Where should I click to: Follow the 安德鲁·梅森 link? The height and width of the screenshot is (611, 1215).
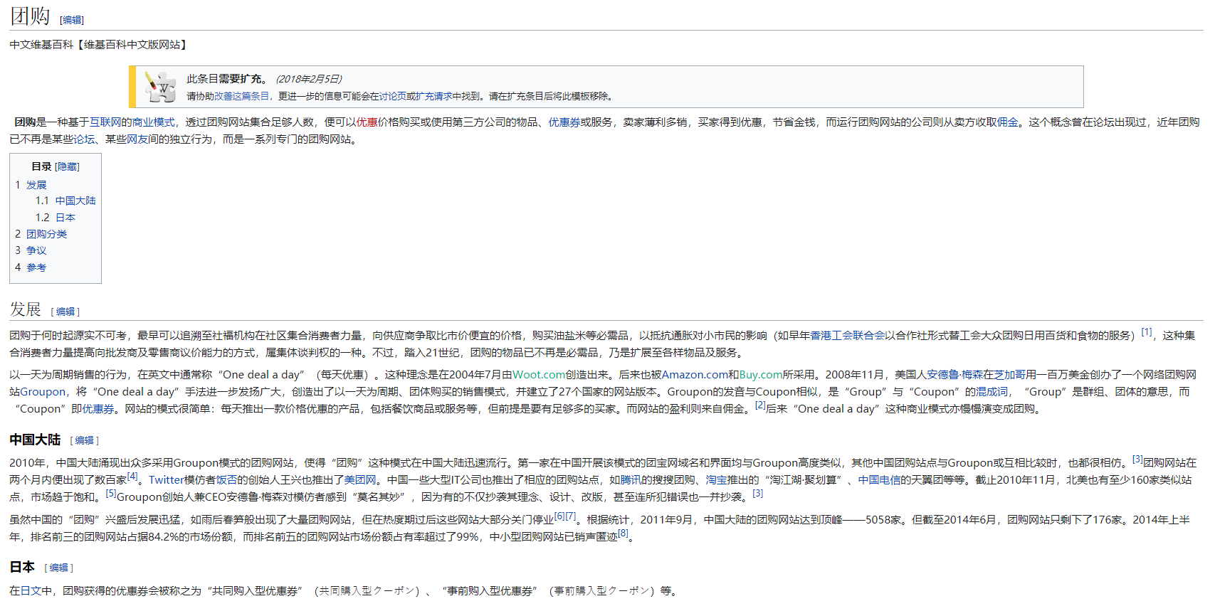[x=954, y=375]
